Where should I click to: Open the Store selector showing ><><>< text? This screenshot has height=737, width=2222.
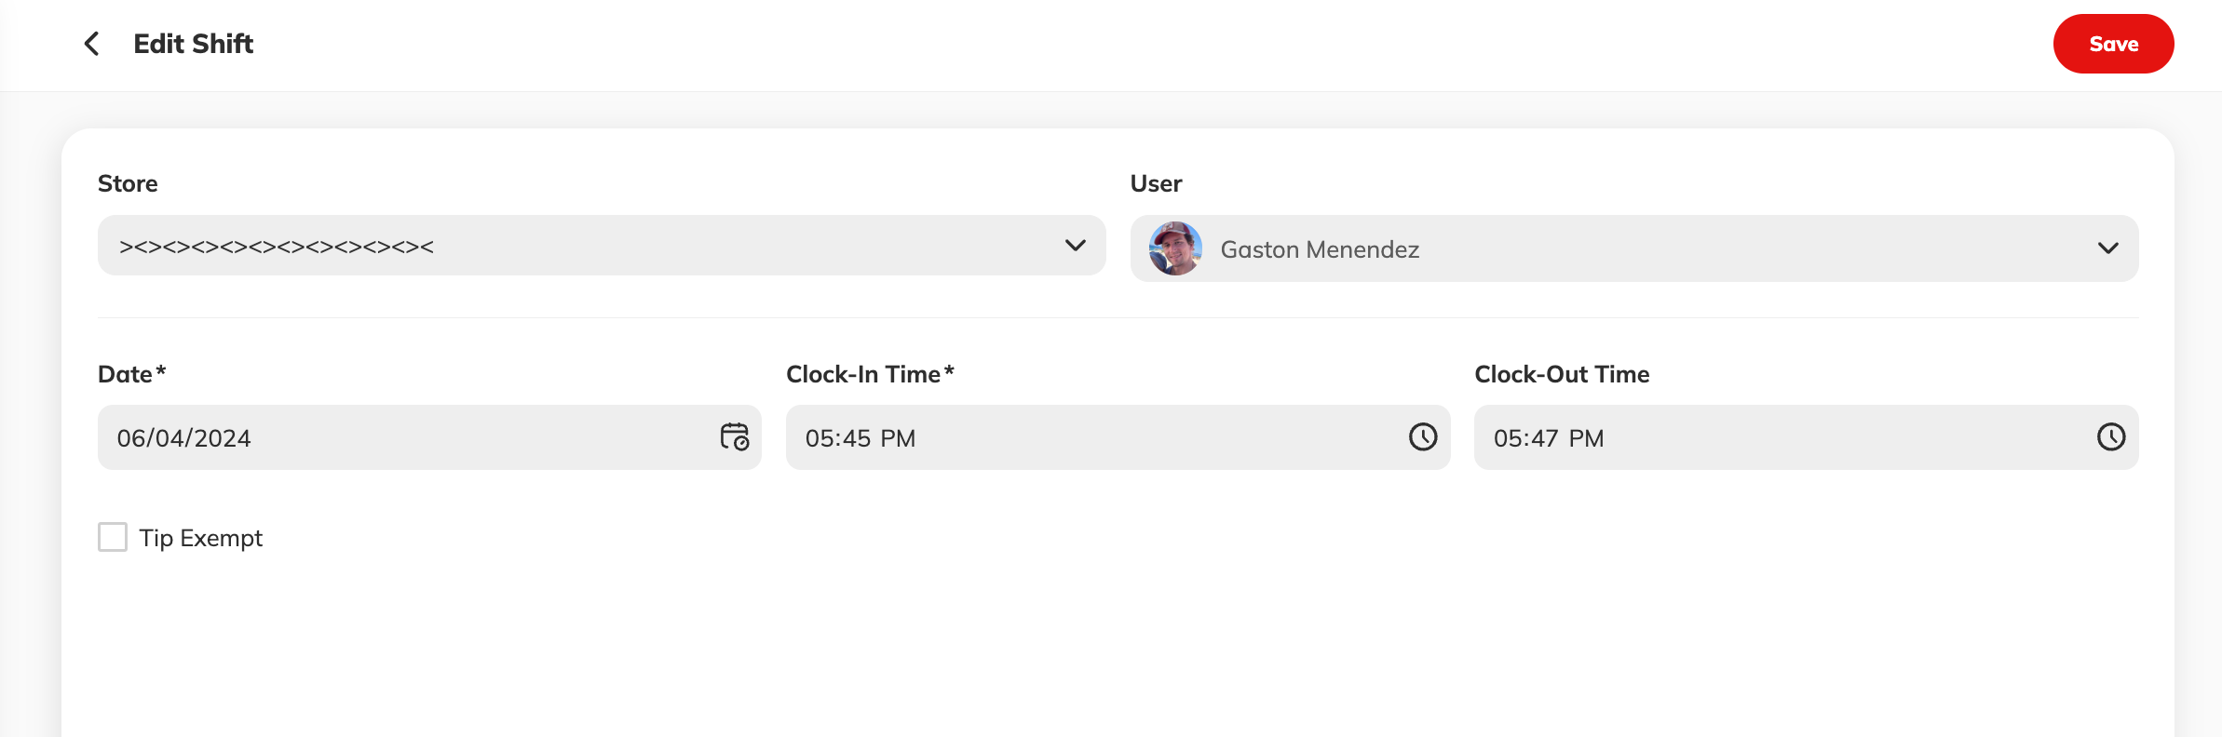click(x=602, y=246)
